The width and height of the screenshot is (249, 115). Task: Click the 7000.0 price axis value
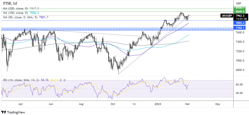[x=240, y=61]
